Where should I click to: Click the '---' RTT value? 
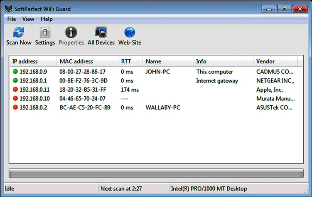[x=125, y=99]
